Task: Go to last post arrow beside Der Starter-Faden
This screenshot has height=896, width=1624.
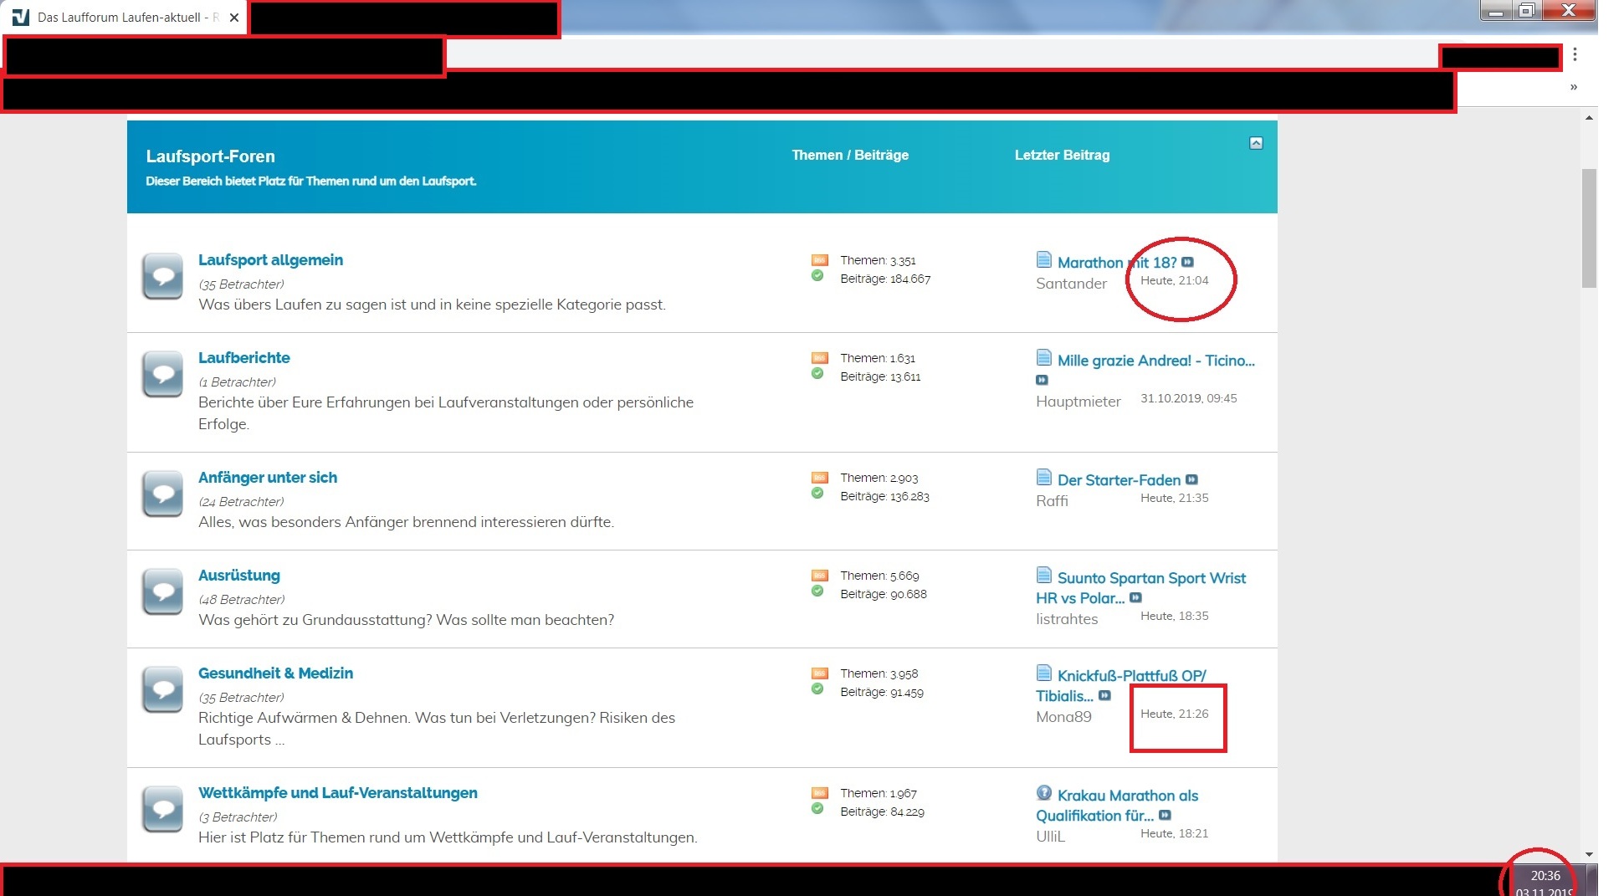Action: tap(1191, 479)
